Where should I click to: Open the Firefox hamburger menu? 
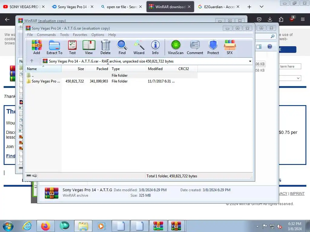pyautogui.click(x=303, y=19)
